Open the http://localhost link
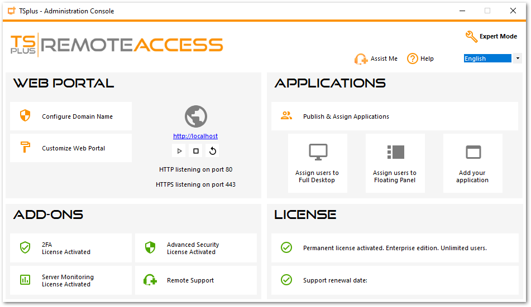The width and height of the screenshot is (531, 307). pos(195,136)
